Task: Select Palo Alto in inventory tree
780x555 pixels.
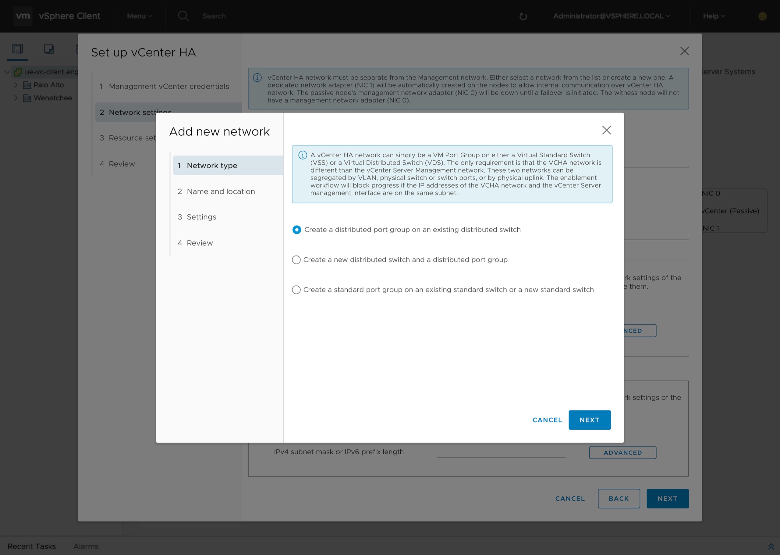Action: 48,85
